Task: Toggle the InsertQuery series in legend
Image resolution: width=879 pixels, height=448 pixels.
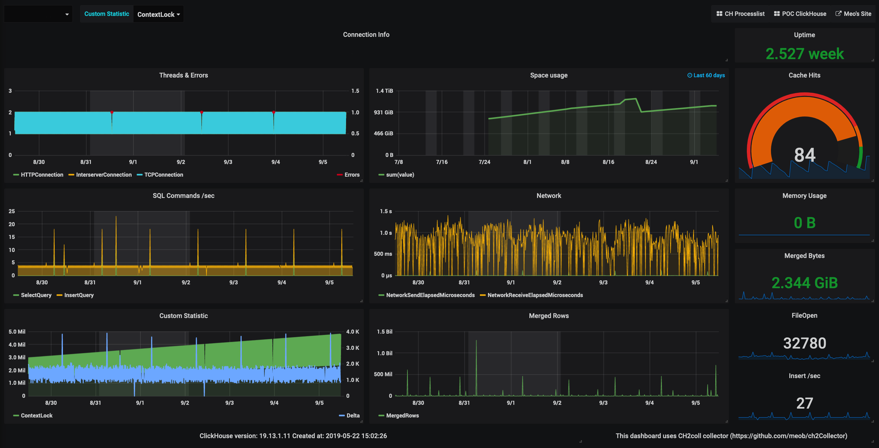Action: coord(79,295)
